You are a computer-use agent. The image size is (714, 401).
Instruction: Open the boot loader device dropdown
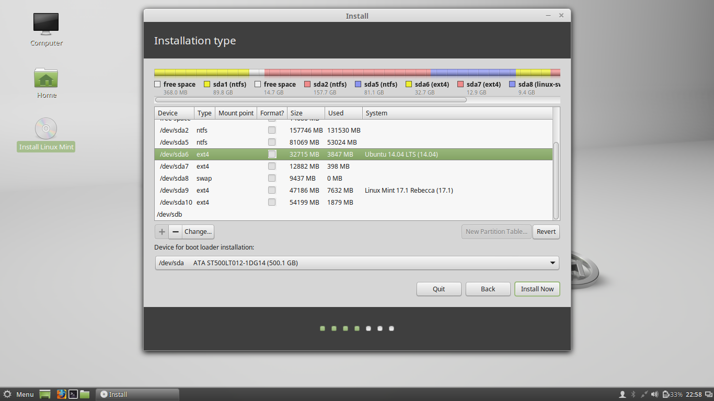pyautogui.click(x=552, y=263)
